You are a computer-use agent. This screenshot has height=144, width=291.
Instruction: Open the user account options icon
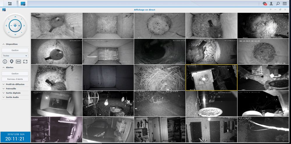(271, 4)
